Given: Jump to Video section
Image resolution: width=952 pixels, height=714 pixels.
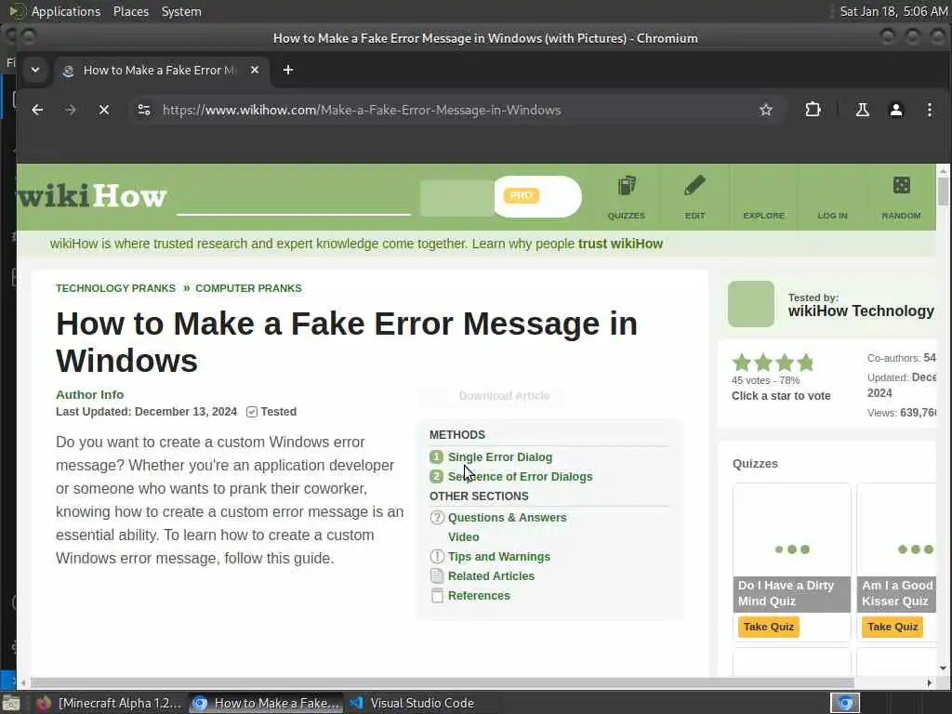Looking at the screenshot, I should [x=463, y=536].
